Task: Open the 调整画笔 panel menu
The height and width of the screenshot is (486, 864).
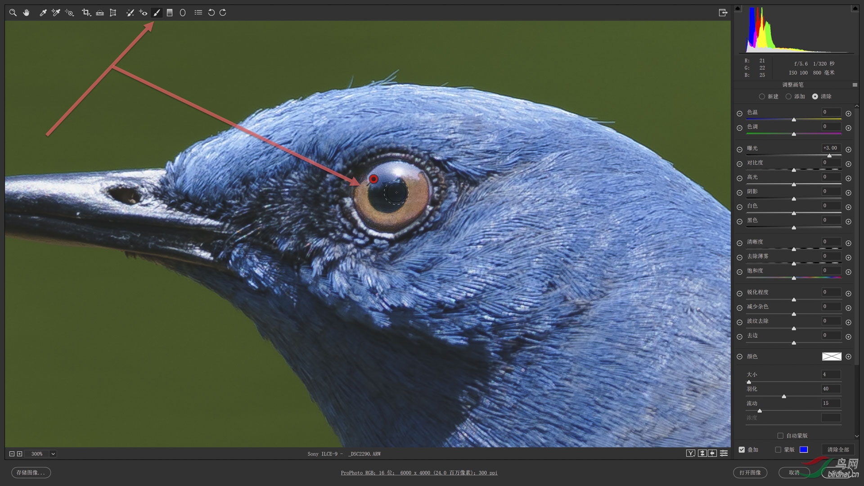Action: coord(855,85)
